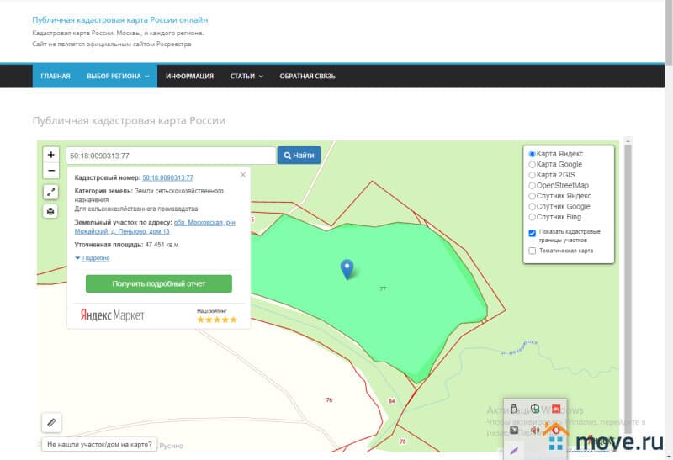Toggle fullscreen map view icon
Screen dimensions: 673x460
click(x=50, y=192)
